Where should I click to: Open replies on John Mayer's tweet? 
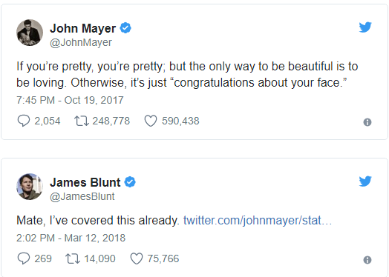(x=24, y=121)
